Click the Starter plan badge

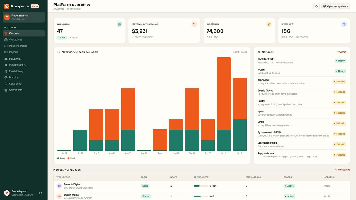click(146, 196)
